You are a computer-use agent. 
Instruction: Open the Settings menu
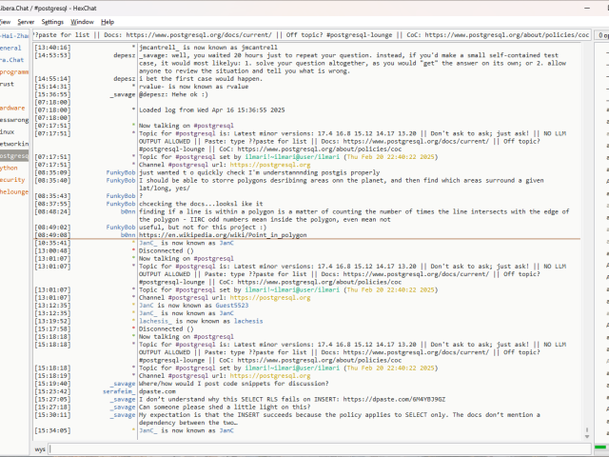(53, 21)
